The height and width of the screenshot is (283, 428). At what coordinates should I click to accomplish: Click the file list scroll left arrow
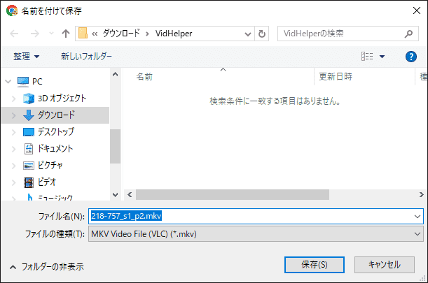130,195
